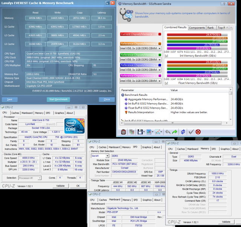Image resolution: width=241 pixels, height=227 pixels.
Task: Switch to Components tab in Sandra
Action: pos(197,28)
